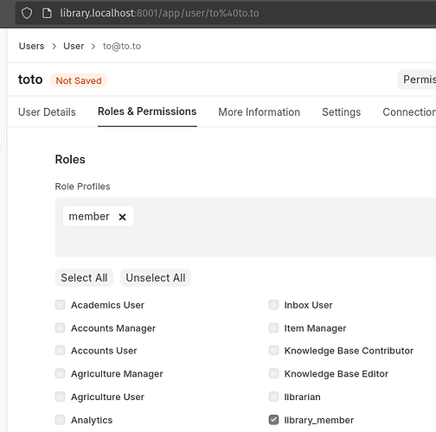This screenshot has height=432, width=436.
Task: Toggle the Knowledge Base Editor role
Action: (273, 373)
